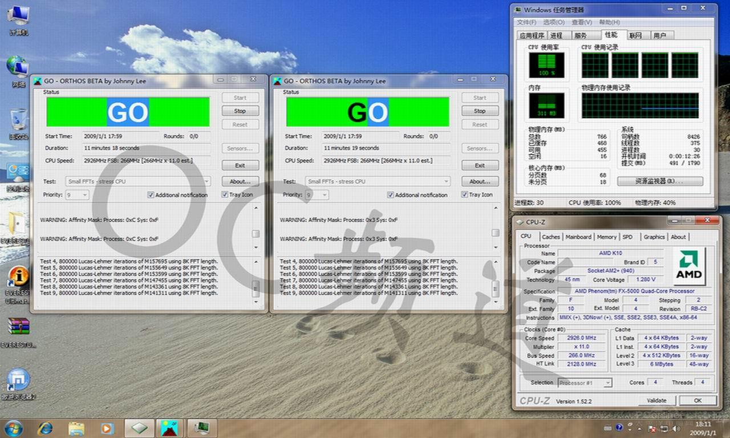Switch to the CPU-Z taskbar button
The image size is (730, 438).
pyautogui.click(x=140, y=428)
